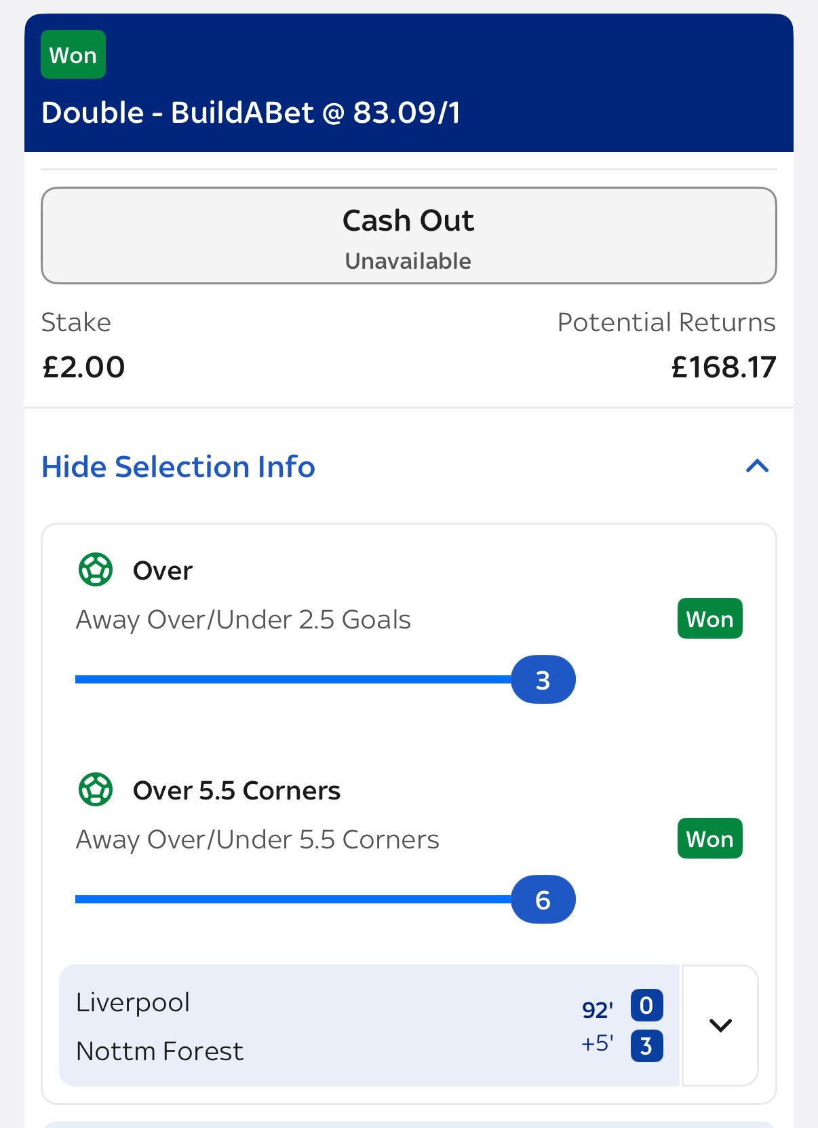Click the Away Over/Under 5.5 Corners market text

[x=257, y=840]
